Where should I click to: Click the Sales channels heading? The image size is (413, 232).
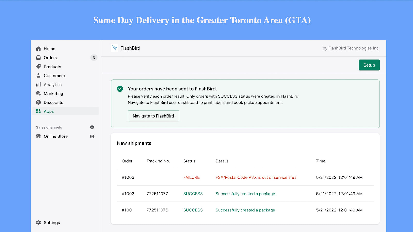point(49,127)
